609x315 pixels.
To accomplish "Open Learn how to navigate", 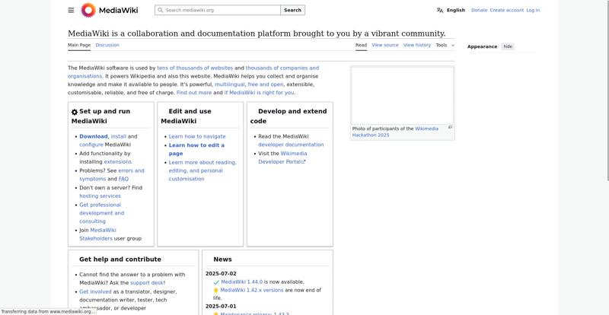I will [197, 136].
